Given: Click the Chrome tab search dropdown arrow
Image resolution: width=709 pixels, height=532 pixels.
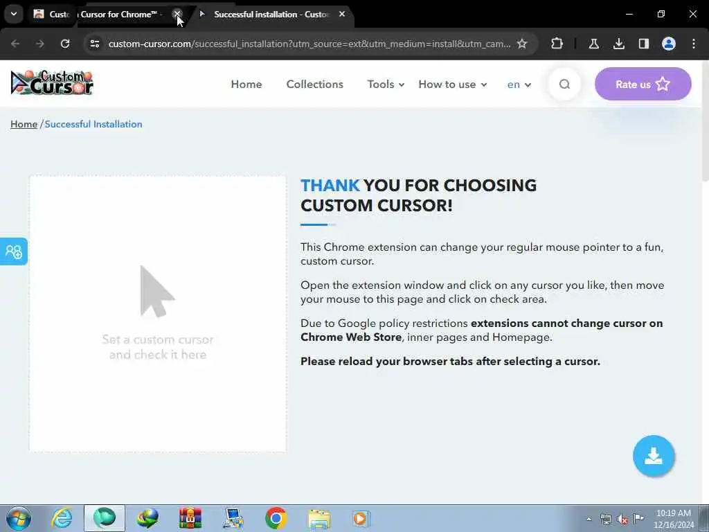Looking at the screenshot, I should pyautogui.click(x=14, y=14).
